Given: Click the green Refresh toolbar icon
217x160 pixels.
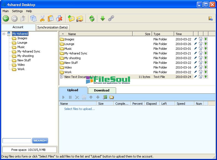Looking at the screenshot, I should click(92, 19).
